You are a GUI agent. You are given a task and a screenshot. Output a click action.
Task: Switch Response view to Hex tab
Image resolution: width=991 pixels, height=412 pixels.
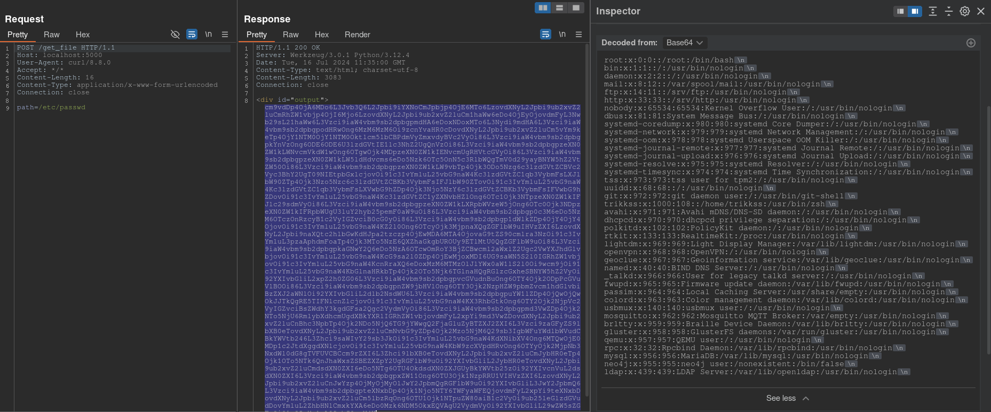(x=322, y=34)
